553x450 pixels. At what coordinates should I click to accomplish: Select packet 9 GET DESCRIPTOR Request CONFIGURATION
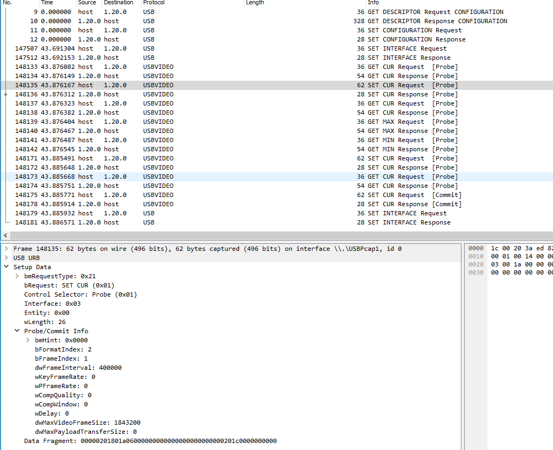point(277,12)
